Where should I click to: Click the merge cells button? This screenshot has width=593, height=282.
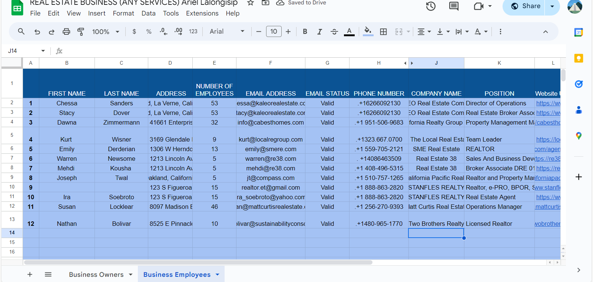click(x=399, y=32)
